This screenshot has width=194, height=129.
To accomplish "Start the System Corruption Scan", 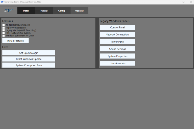I will point(29,65).
